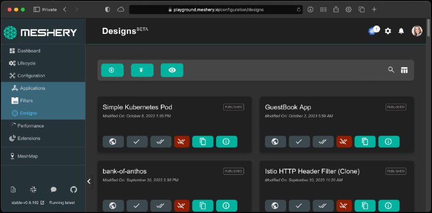Open info for Istio HTTP Header Filter
Screen dimensions: 432x213
point(389,205)
